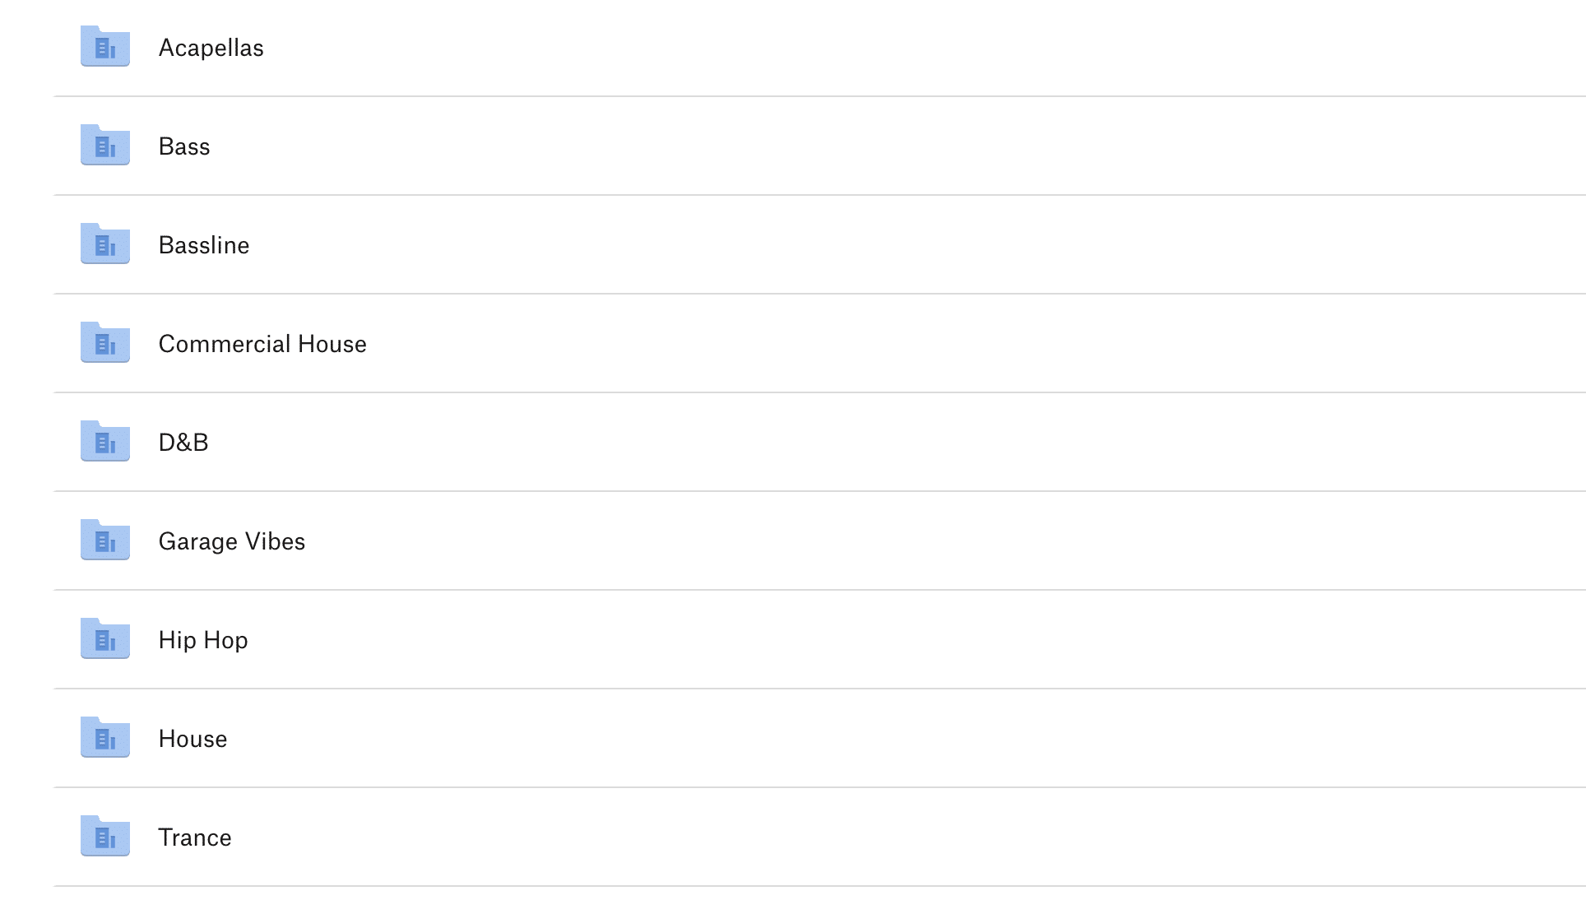Open the Garage Vibes name link
1586x900 pixels.
232,541
